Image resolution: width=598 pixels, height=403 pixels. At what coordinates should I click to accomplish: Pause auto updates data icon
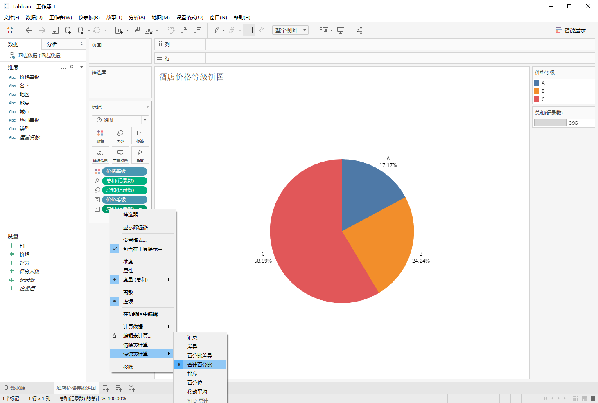point(81,30)
